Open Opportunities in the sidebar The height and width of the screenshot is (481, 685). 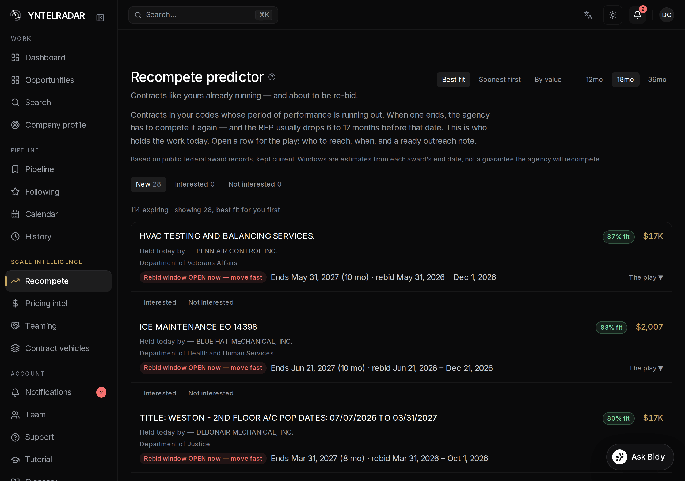pyautogui.click(x=59, y=80)
